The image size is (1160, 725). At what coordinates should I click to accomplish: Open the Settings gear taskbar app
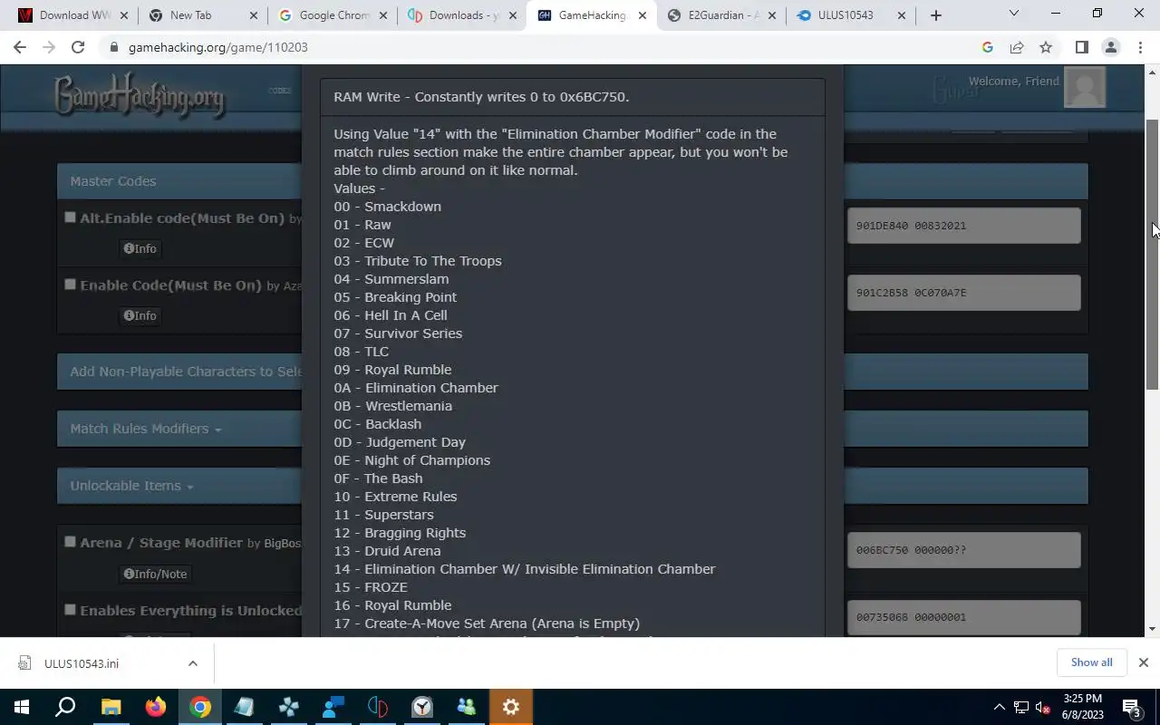coord(511,707)
